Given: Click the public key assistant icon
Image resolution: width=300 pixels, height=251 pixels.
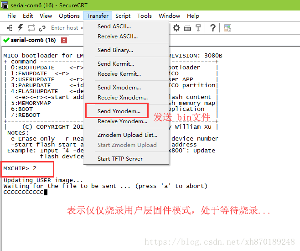Looking at the screenshot, I should [198, 28].
